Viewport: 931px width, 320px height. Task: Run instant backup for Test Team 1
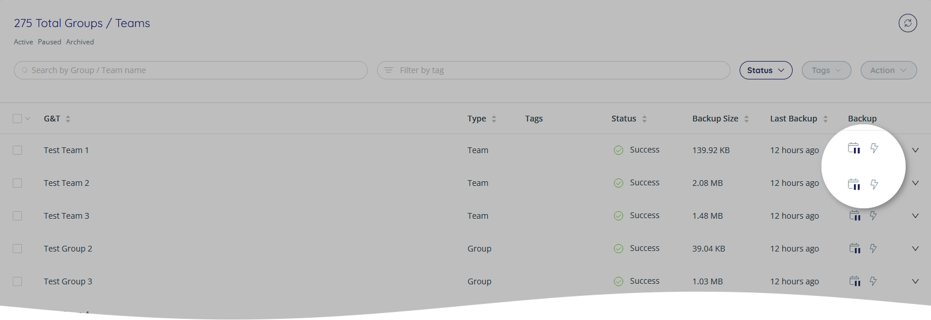pos(874,148)
